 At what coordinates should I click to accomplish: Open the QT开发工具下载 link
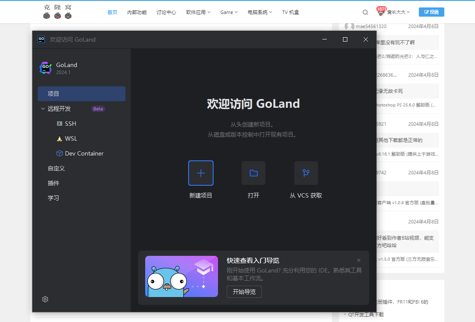click(x=366, y=315)
